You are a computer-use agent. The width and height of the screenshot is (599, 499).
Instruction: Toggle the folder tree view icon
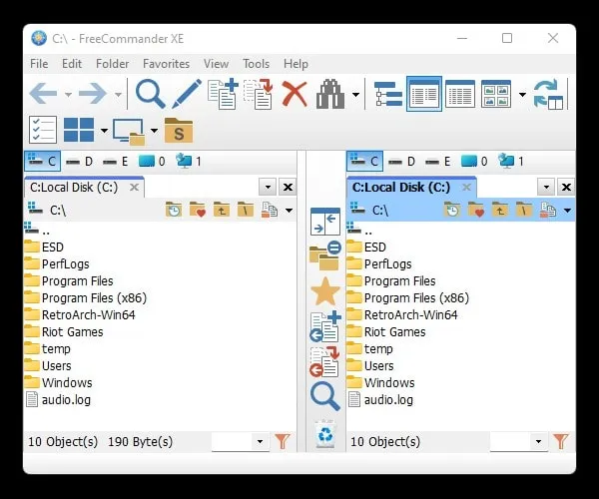coord(388,94)
